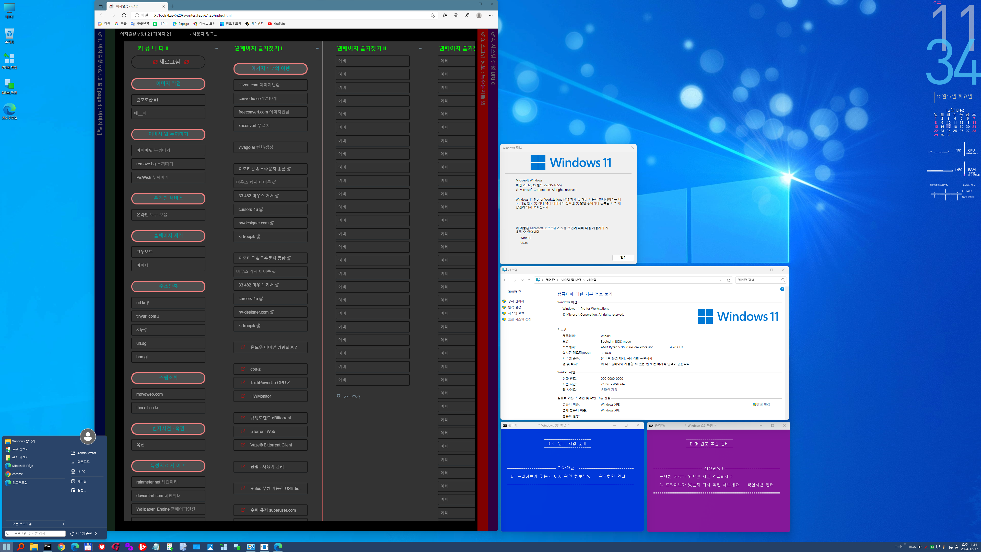Viewport: 981px width, 552px height.
Task: Open the Edge profile avatar
Action: pyautogui.click(x=479, y=15)
